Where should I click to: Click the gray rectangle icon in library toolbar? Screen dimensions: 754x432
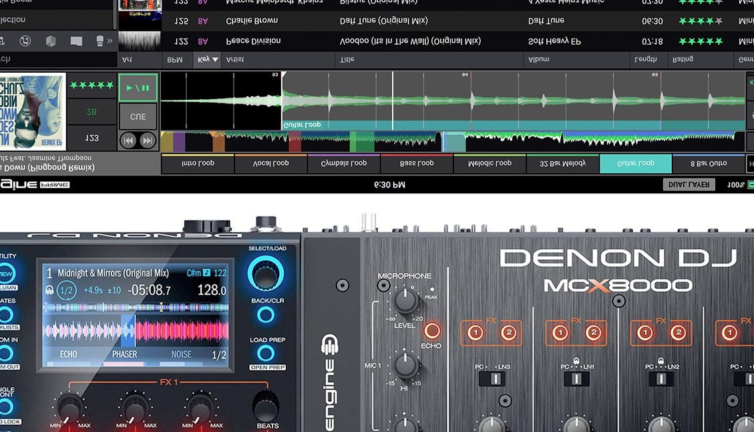[x=76, y=41]
